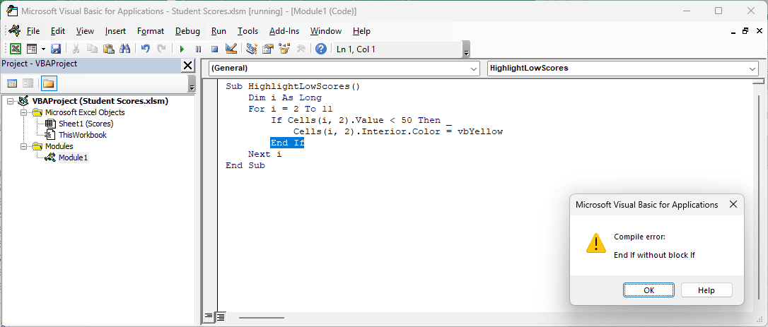Select ThisWorkbook in project tree
The width and height of the screenshot is (768, 327).
tap(82, 135)
